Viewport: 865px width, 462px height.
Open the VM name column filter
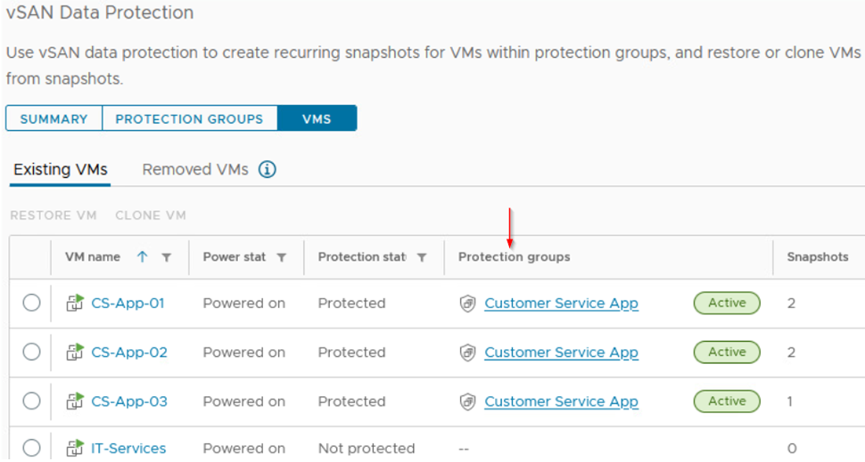pyautogui.click(x=166, y=257)
